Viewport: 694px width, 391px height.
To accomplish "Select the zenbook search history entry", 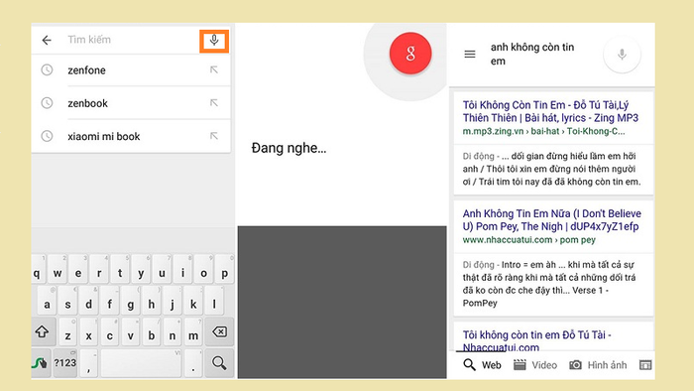I will coord(131,103).
